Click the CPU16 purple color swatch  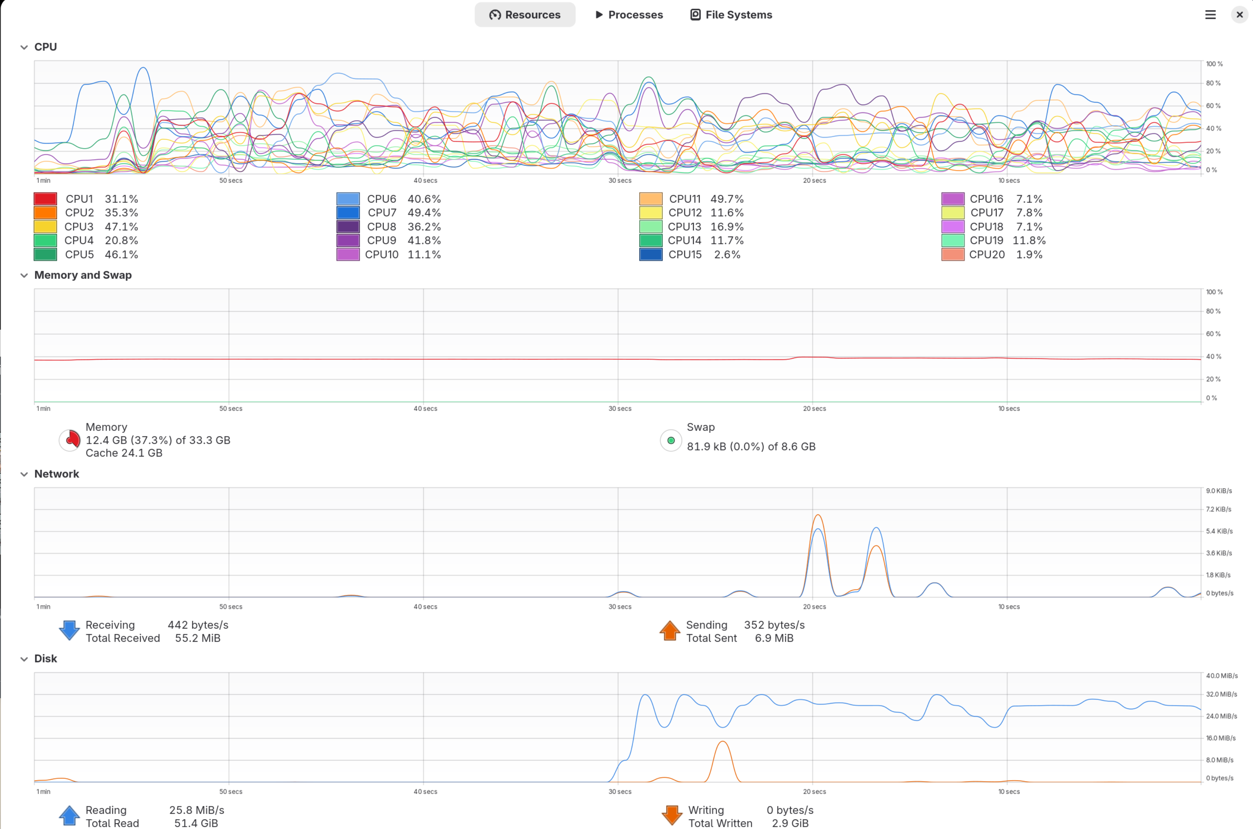point(953,199)
